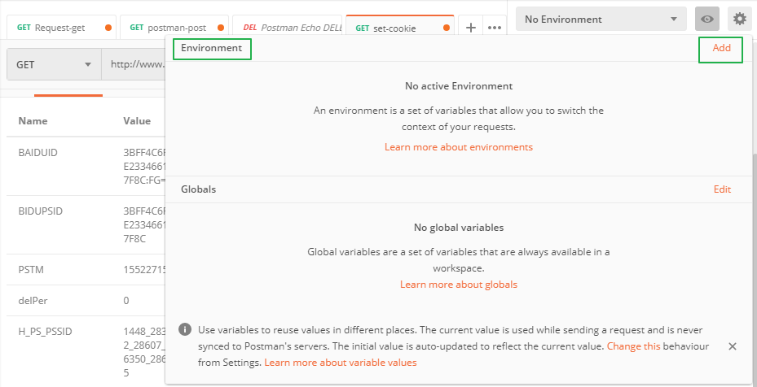Click the plus icon to add new tab
757x387 pixels.
[x=470, y=27]
